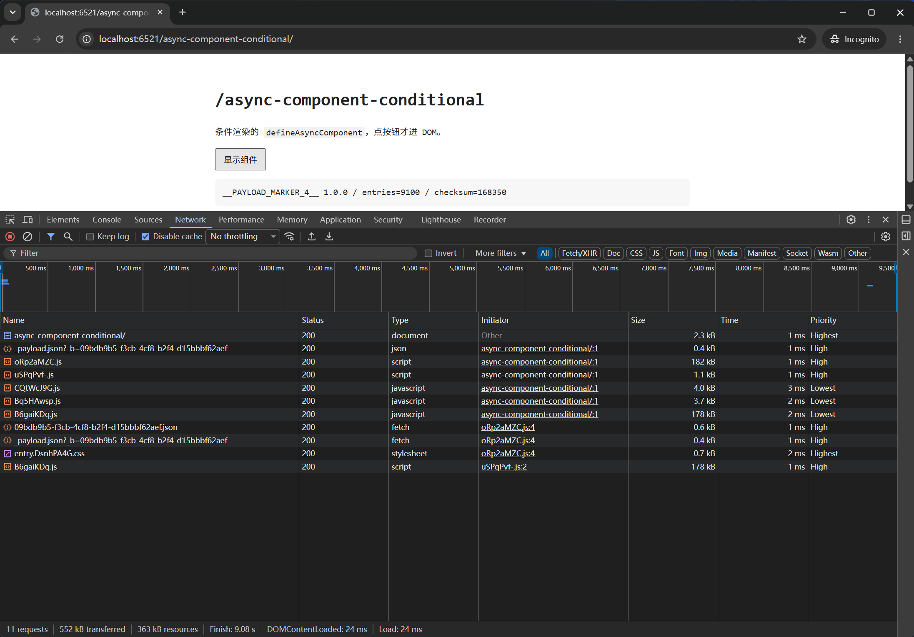Stop recording network log
The height and width of the screenshot is (637, 914).
(x=10, y=237)
